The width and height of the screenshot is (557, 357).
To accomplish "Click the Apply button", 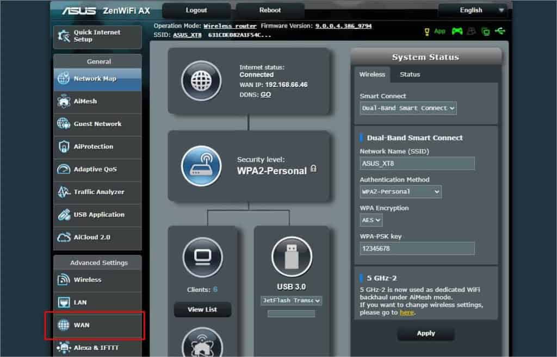I will click(426, 334).
